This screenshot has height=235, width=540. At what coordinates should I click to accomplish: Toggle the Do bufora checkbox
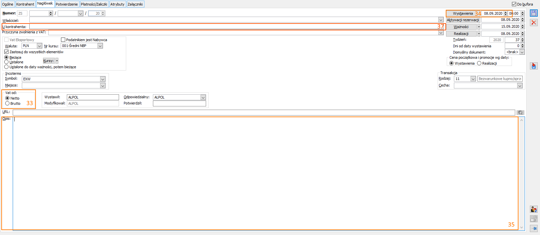click(514, 4)
